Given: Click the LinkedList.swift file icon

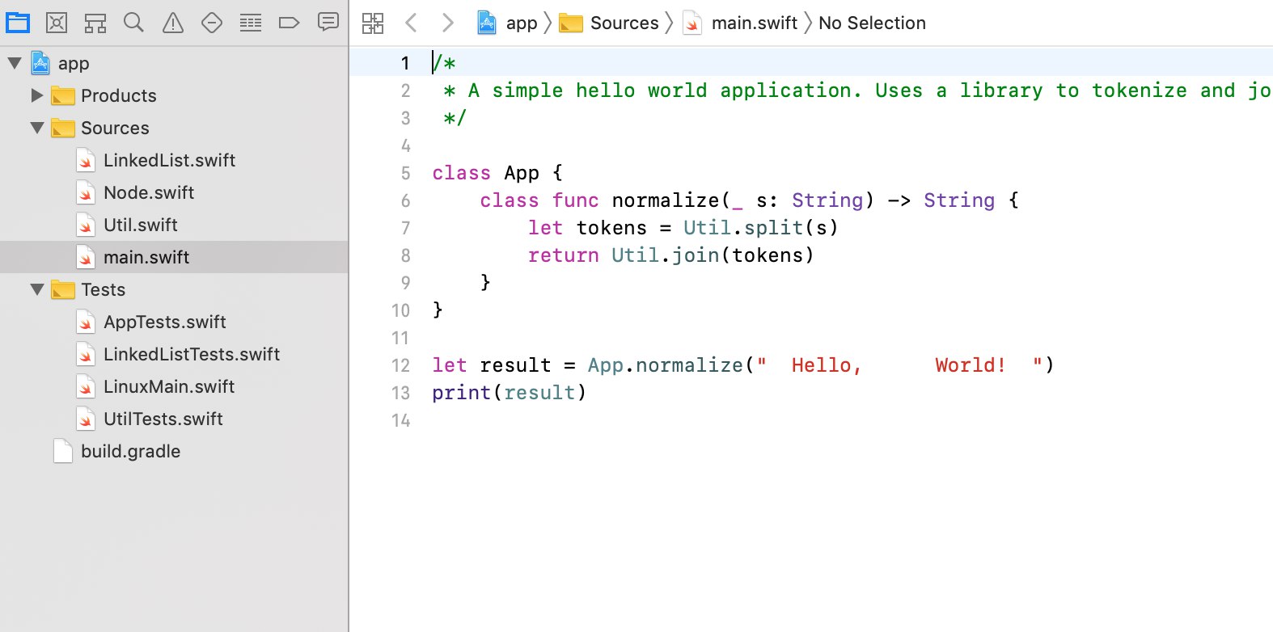Looking at the screenshot, I should [86, 161].
